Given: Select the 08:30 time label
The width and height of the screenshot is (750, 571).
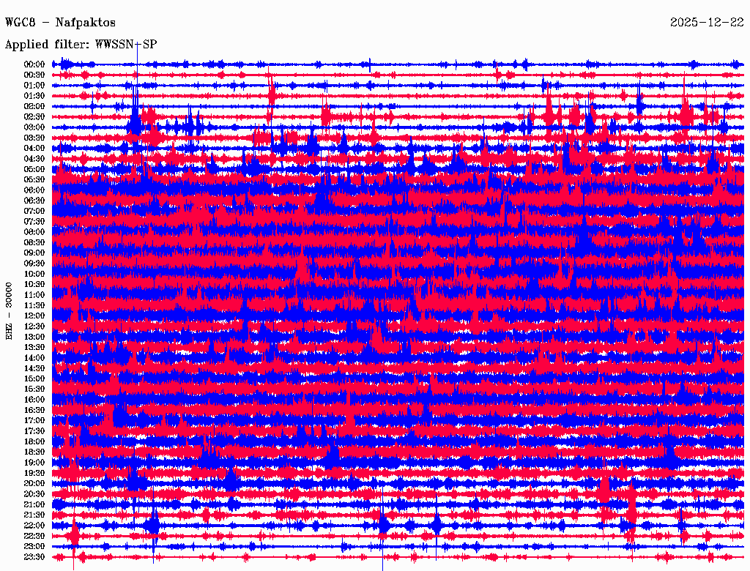Looking at the screenshot, I should (34, 242).
